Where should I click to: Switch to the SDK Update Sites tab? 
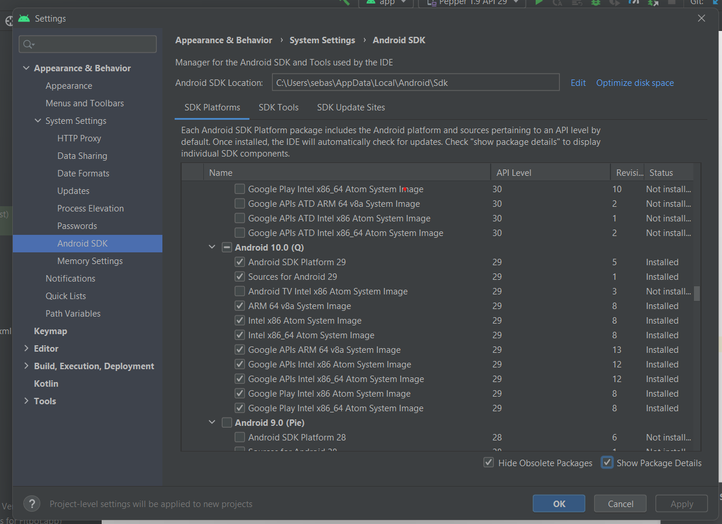point(351,107)
